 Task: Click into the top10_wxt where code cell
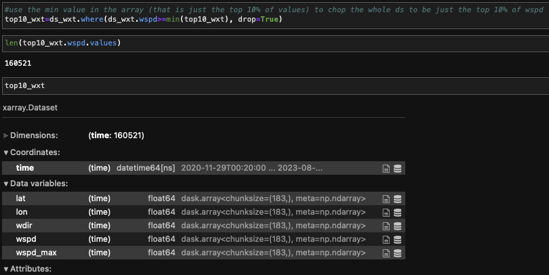coord(276,15)
